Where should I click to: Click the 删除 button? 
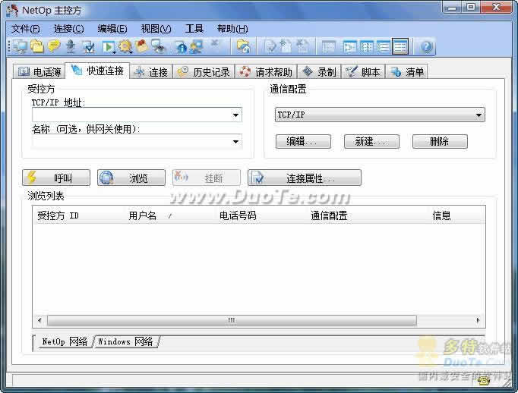point(440,142)
